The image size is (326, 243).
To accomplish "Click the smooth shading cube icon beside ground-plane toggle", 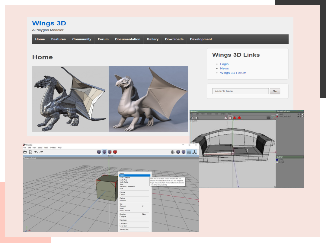I will [x=184, y=152].
